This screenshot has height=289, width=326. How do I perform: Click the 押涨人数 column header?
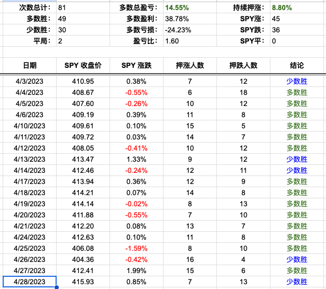(190, 65)
